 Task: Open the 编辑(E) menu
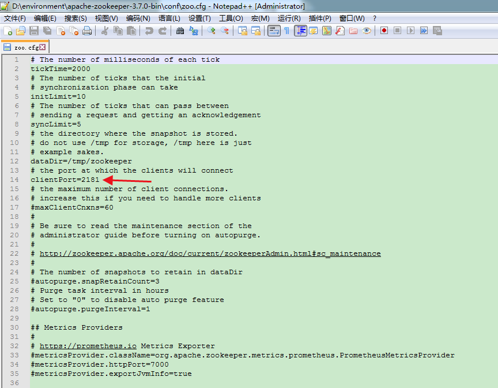[45, 18]
